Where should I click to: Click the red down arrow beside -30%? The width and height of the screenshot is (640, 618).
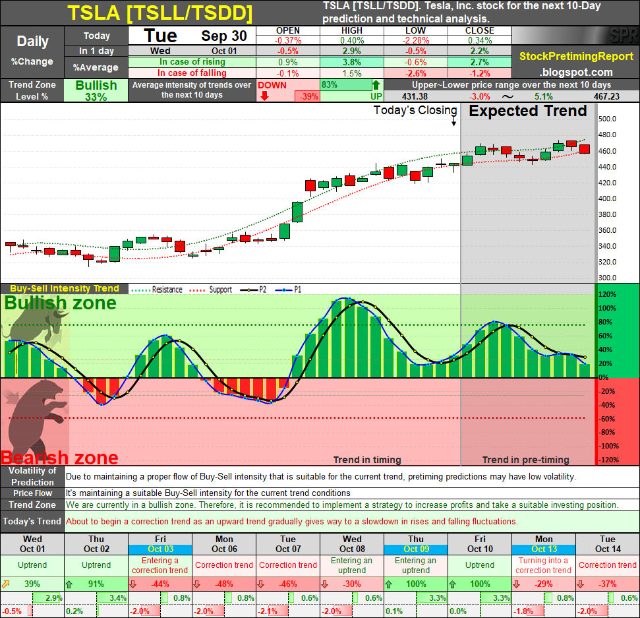(x=324, y=584)
